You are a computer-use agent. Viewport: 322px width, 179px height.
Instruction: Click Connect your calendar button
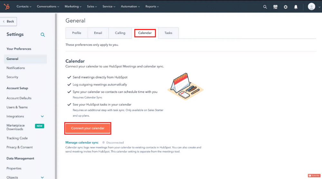88,128
